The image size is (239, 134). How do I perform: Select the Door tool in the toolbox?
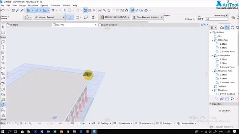(x=3, y=47)
